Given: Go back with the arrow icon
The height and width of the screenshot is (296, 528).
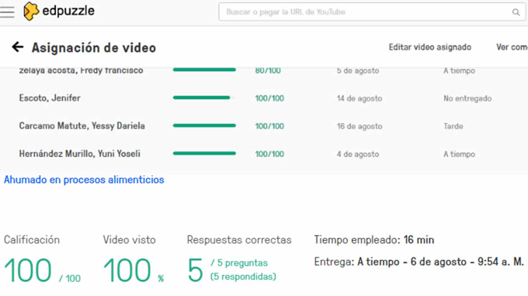Looking at the screenshot, I should point(17,47).
